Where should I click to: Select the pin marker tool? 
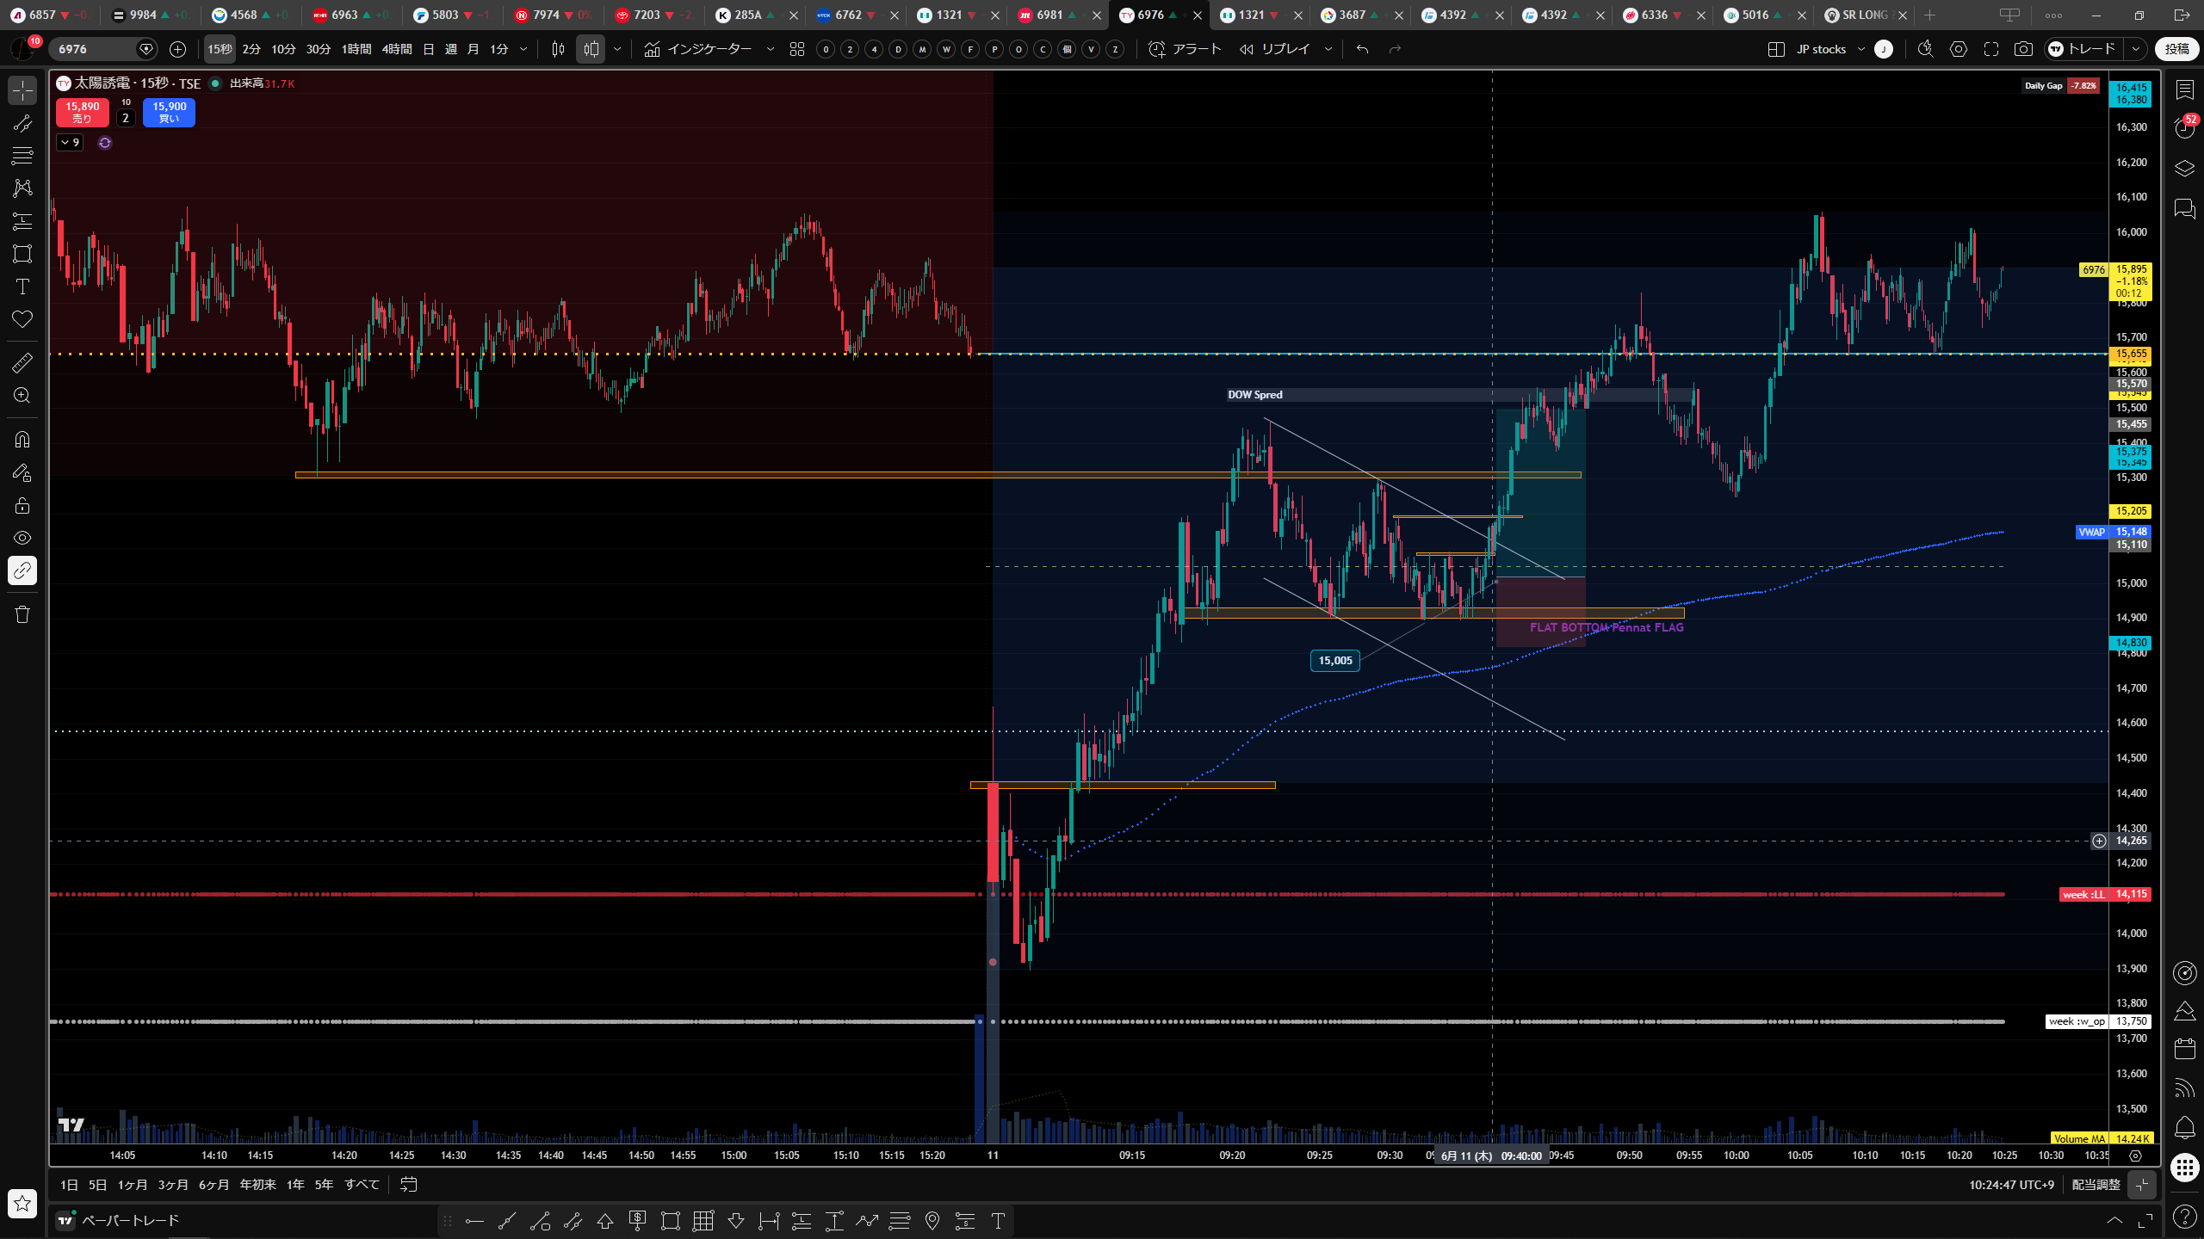point(932,1221)
